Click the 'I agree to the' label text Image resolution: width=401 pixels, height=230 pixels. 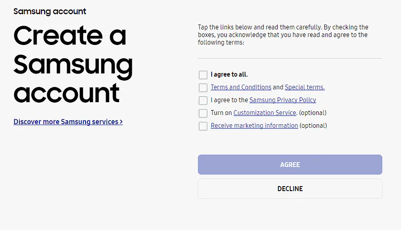pyautogui.click(x=229, y=100)
